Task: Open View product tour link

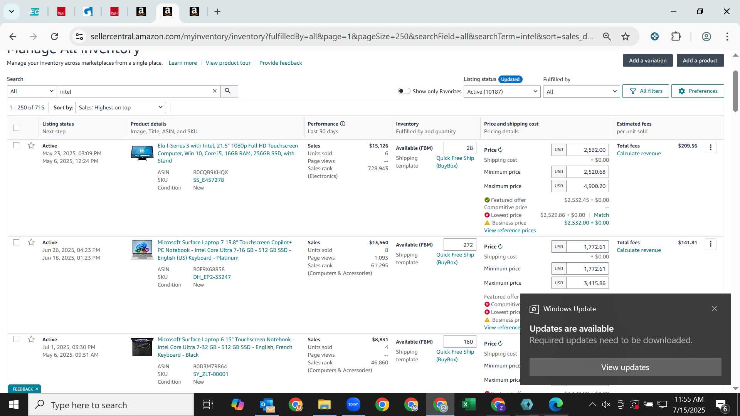Action: (x=228, y=63)
